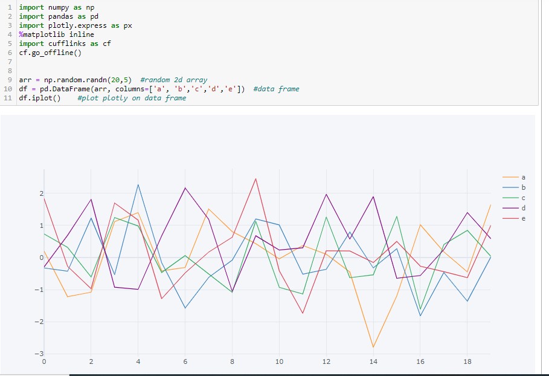Image resolution: width=549 pixels, height=376 pixels.
Task: Click the x-axis tick label "10"
Action: click(x=279, y=361)
